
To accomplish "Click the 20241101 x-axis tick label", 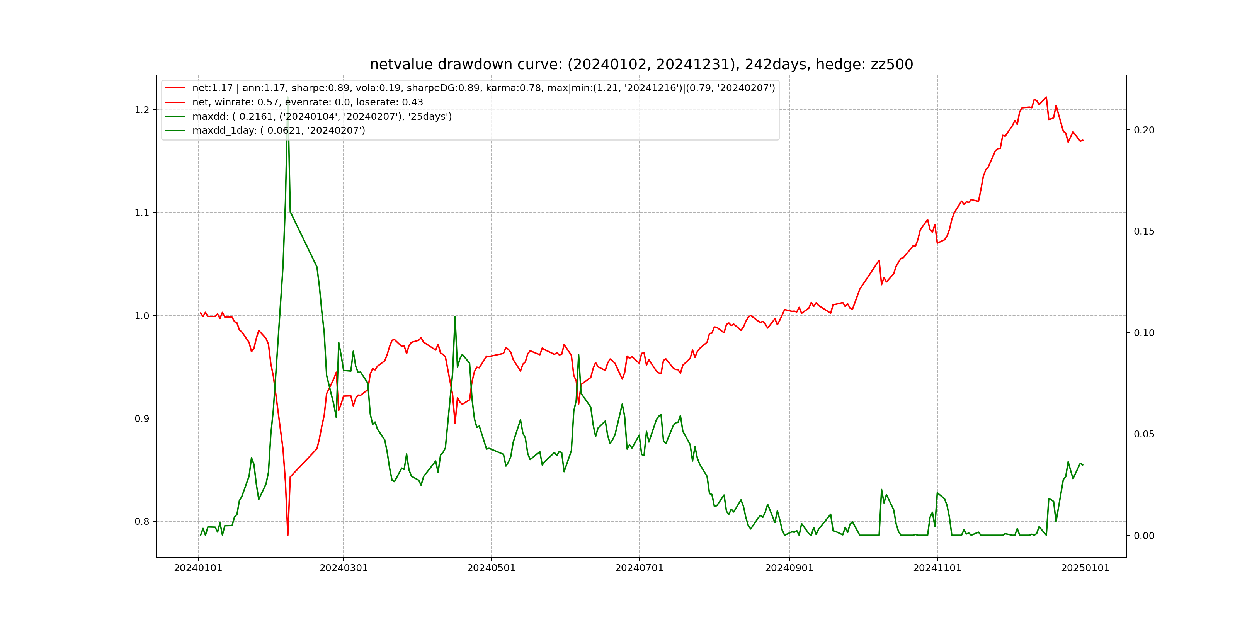I will pyautogui.click(x=937, y=568).
